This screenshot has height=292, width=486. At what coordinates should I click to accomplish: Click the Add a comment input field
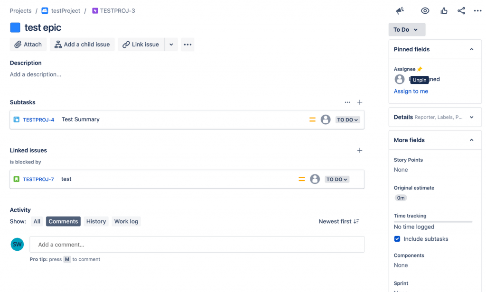click(197, 245)
